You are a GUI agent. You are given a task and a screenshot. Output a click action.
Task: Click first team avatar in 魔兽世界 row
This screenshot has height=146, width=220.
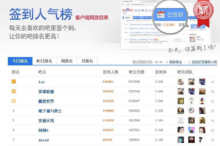(x=181, y=101)
